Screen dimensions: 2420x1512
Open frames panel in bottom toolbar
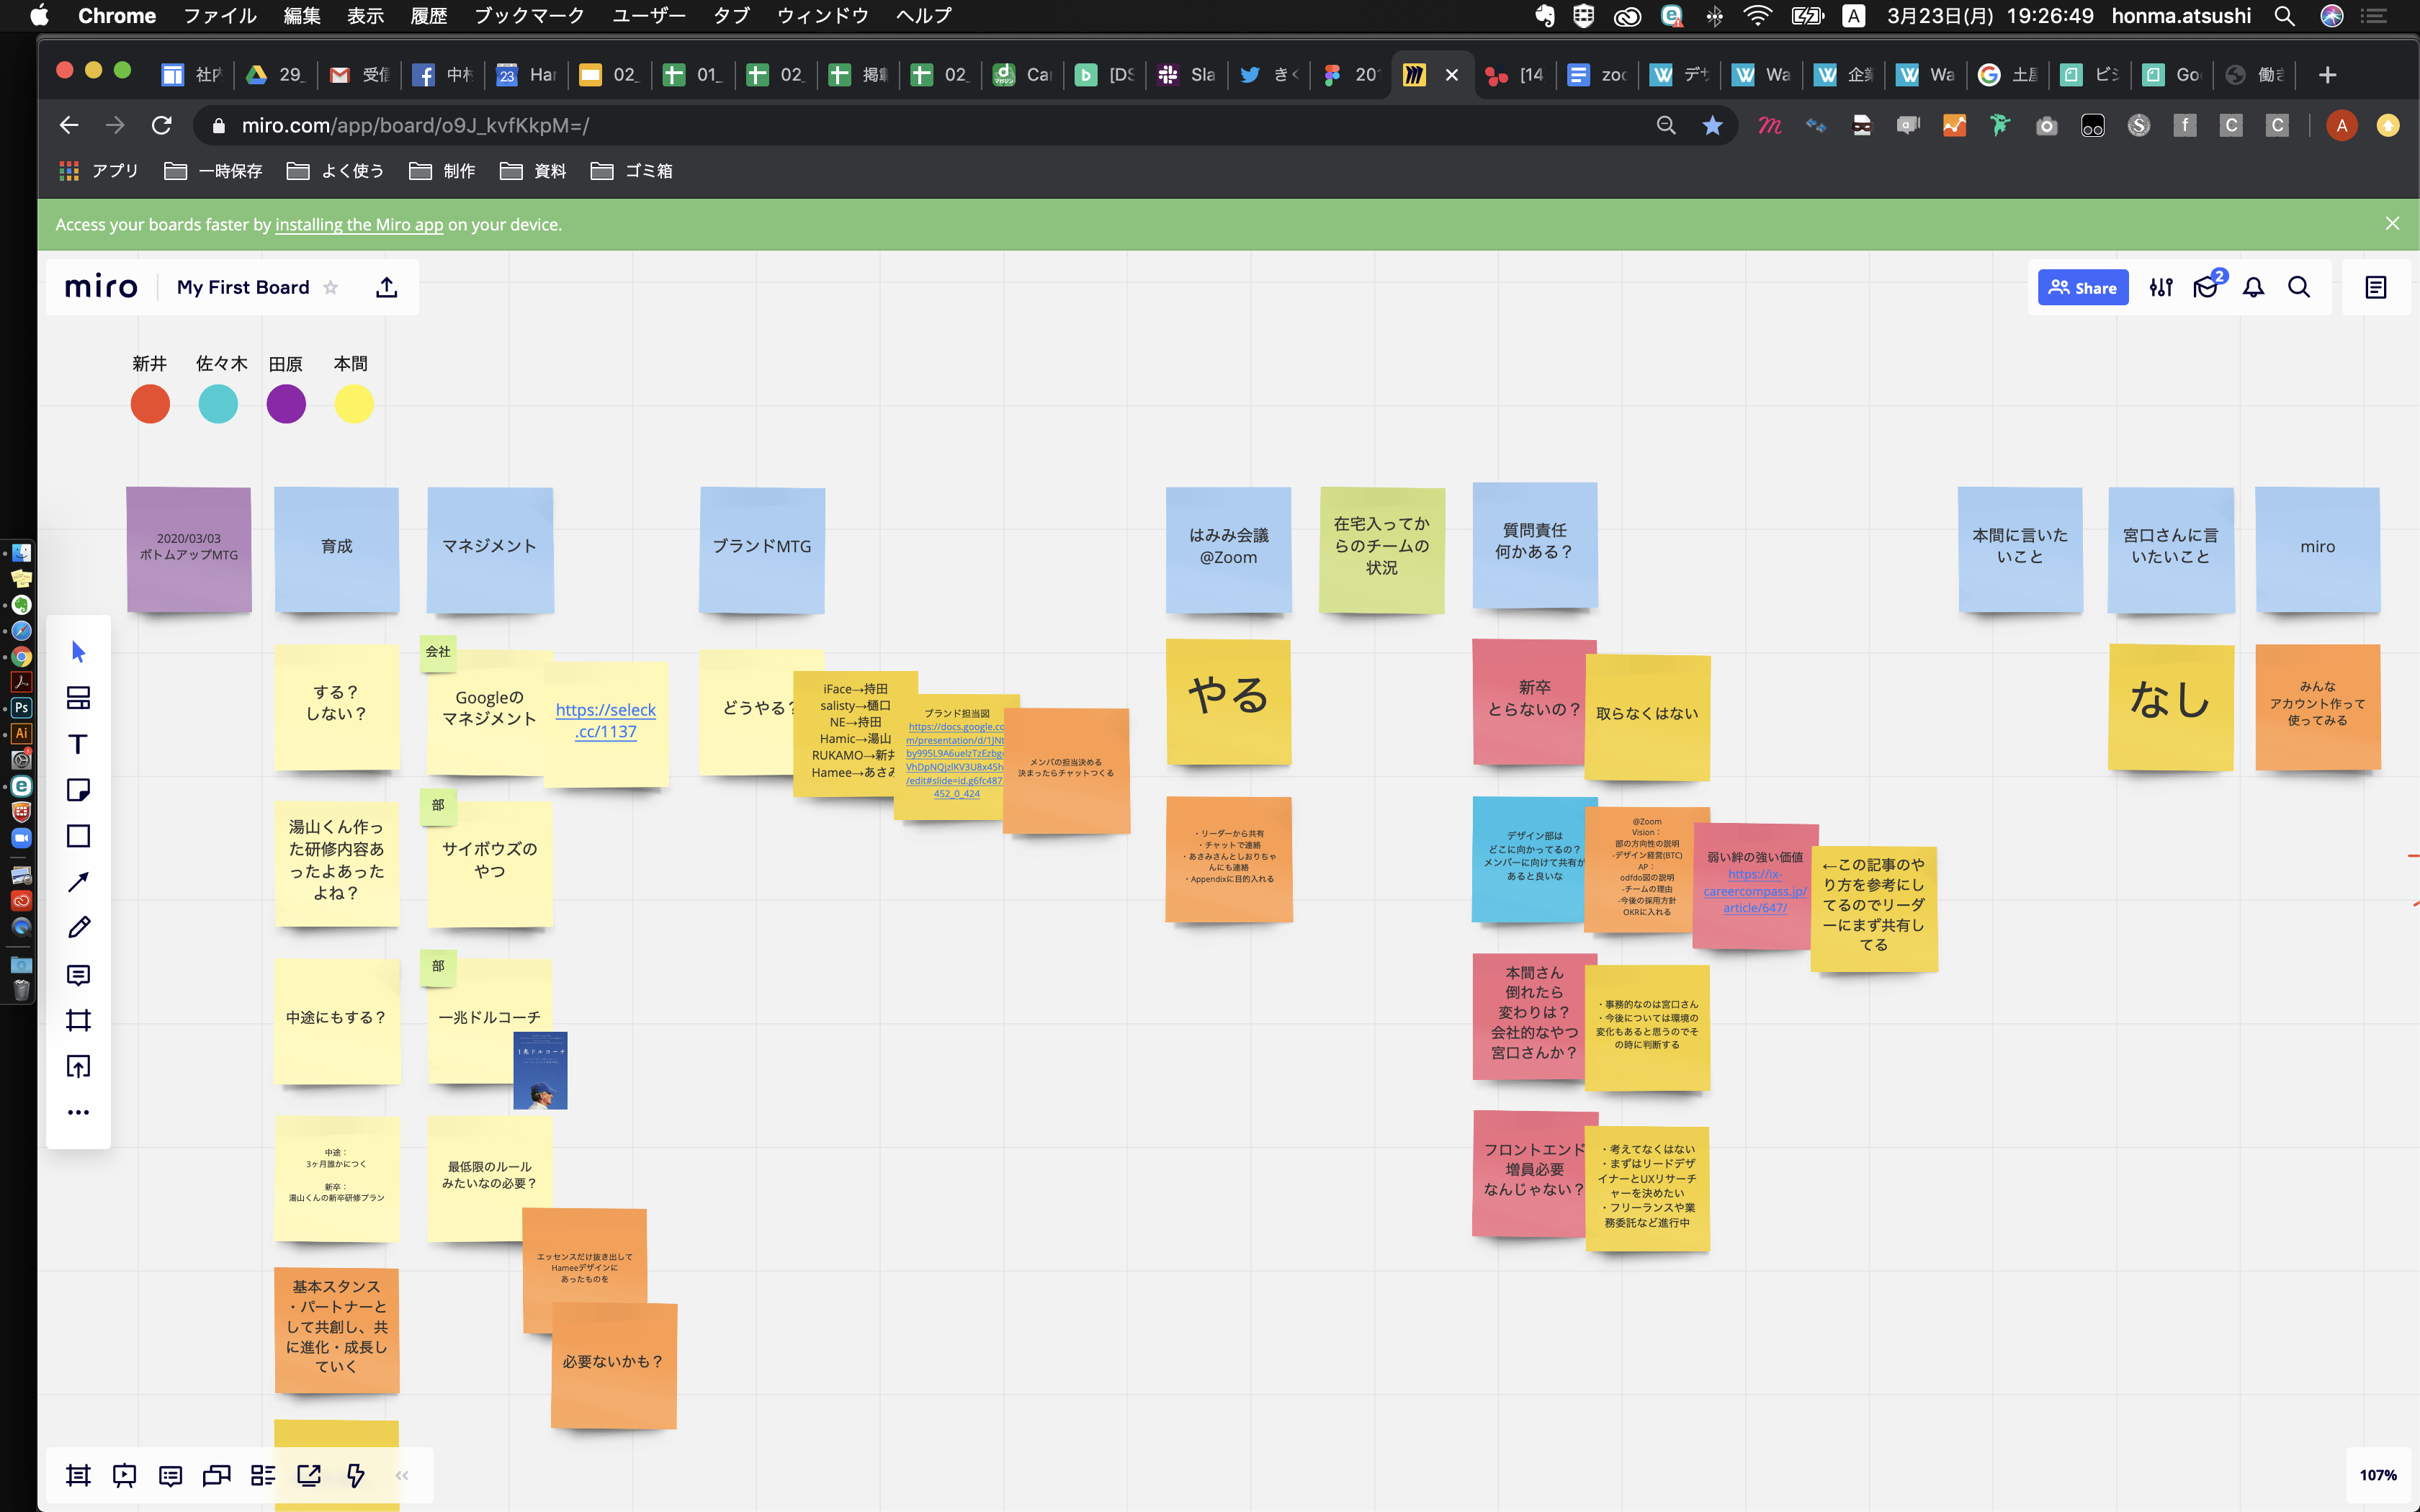[x=78, y=1475]
